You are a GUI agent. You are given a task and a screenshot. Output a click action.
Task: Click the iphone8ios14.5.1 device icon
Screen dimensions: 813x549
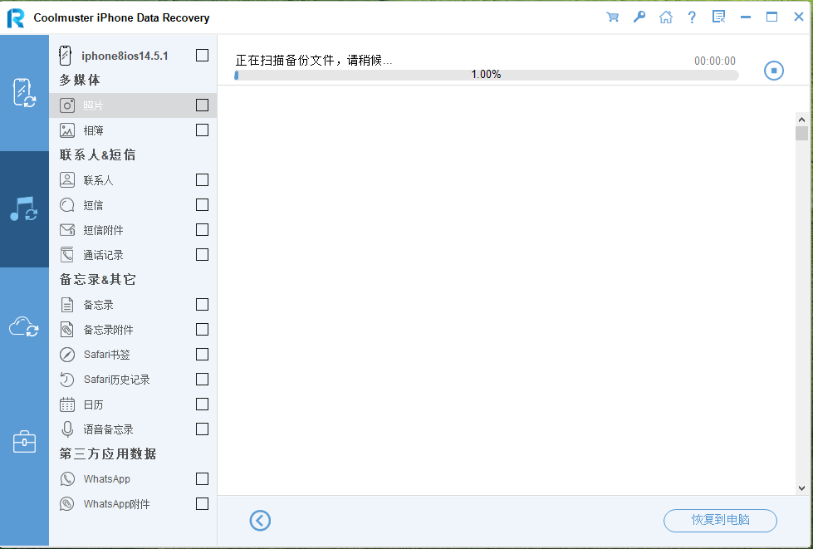[65, 56]
